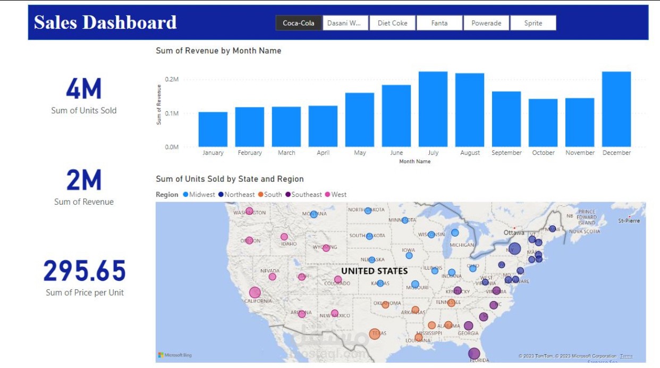Select the August revenue bar
The width and height of the screenshot is (660, 368).
click(x=470, y=110)
